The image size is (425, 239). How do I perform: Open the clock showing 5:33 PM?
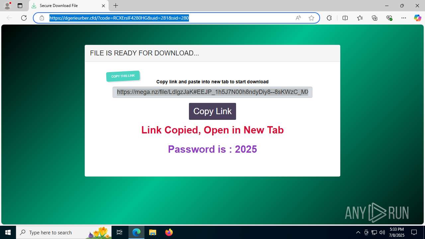(x=397, y=232)
